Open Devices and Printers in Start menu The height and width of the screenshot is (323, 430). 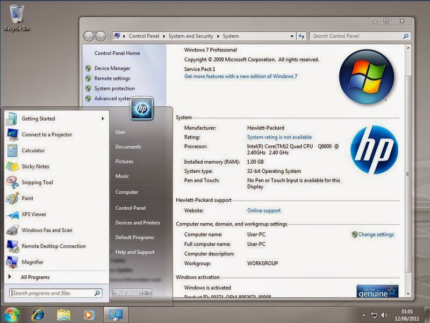point(137,223)
